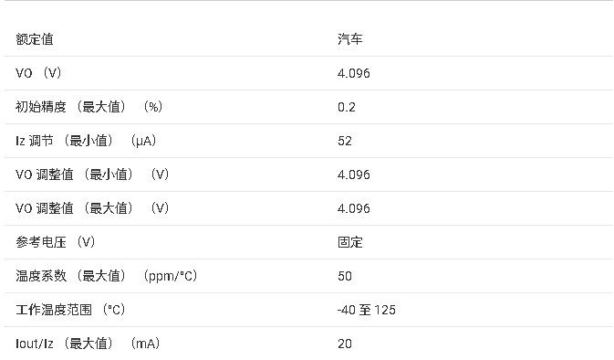The image size is (614, 360).
Task: Select the 固定 reference voltage value
Action: point(350,242)
